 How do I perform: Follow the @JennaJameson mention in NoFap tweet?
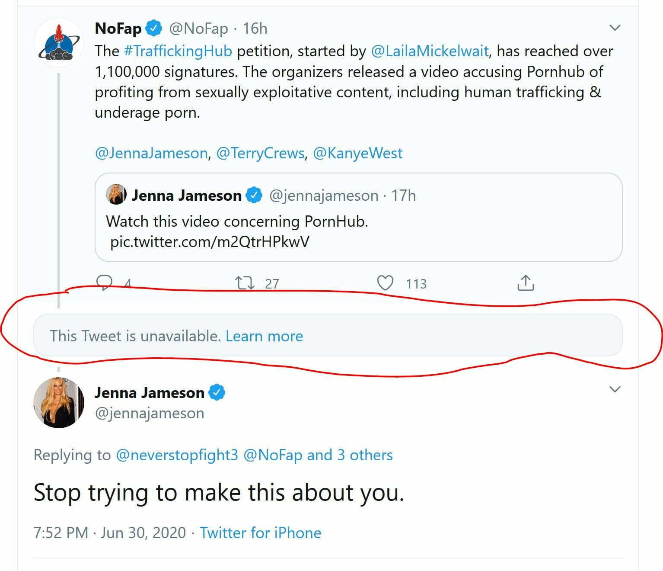(x=151, y=153)
